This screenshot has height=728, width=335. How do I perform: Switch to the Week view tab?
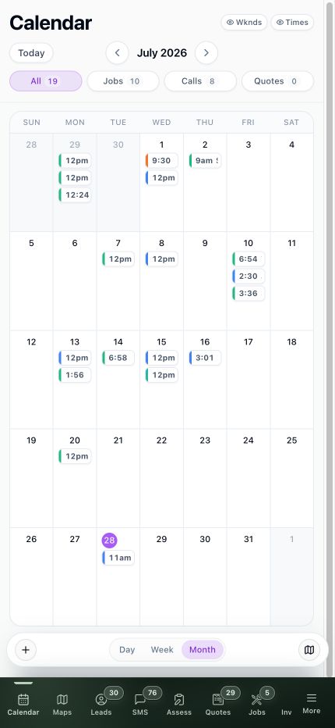click(x=162, y=650)
